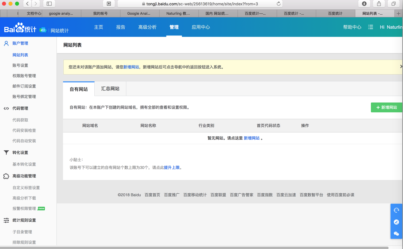This screenshot has height=249, width=403.
Task: Open 百度指数 footer link
Action: [265, 195]
